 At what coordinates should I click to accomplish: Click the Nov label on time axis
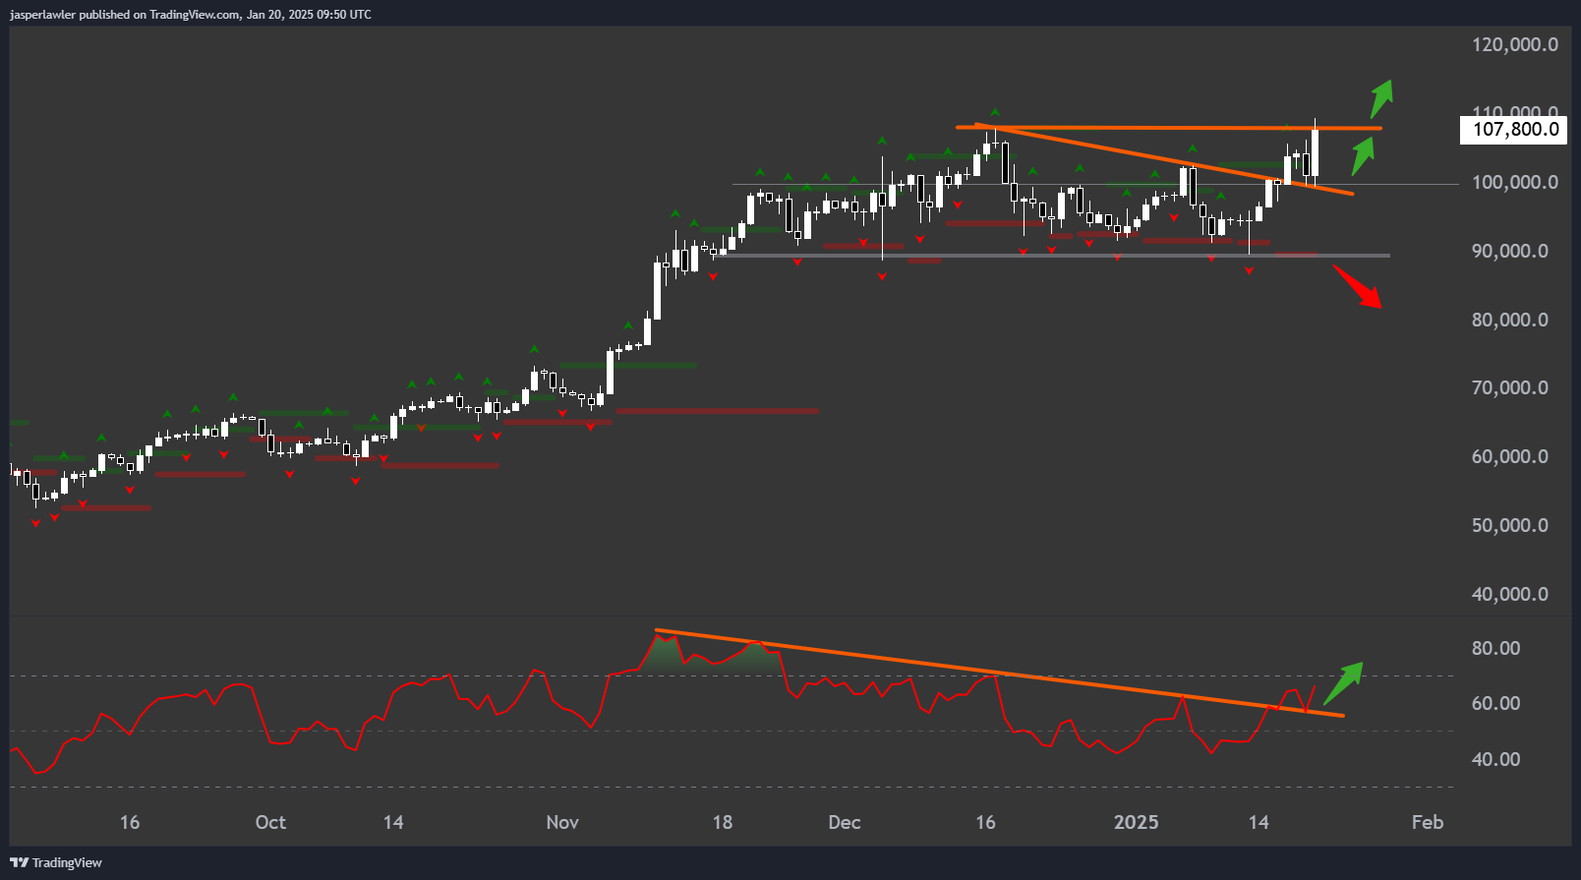[x=562, y=822]
